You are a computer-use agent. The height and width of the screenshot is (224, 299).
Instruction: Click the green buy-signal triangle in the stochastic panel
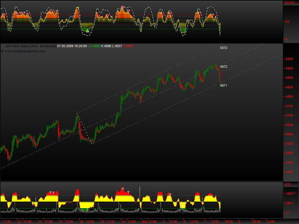click(88, 31)
